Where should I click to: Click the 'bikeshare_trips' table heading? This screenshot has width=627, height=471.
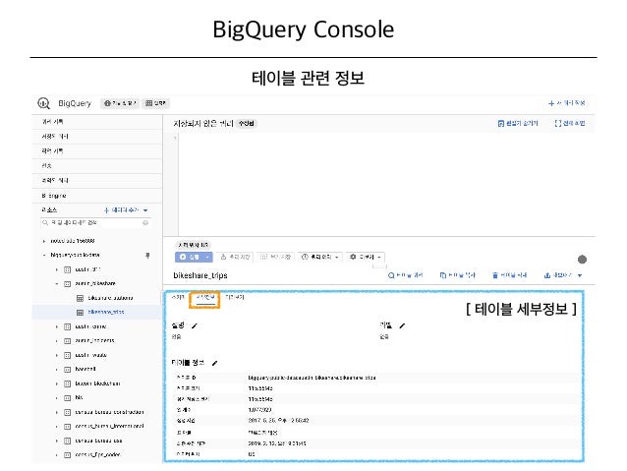[200, 275]
